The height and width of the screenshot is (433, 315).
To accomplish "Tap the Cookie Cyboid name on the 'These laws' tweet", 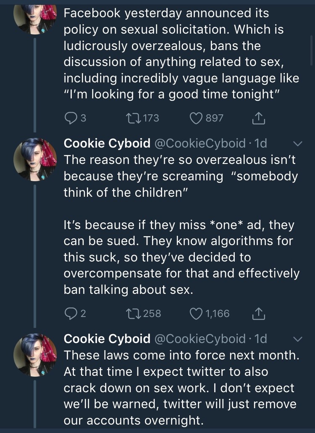I will tap(107, 338).
